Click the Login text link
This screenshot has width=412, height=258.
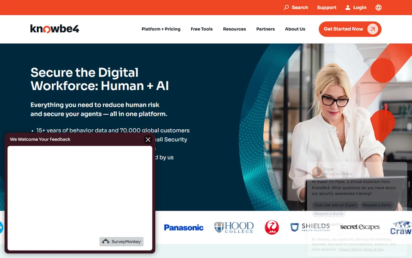coord(360,7)
